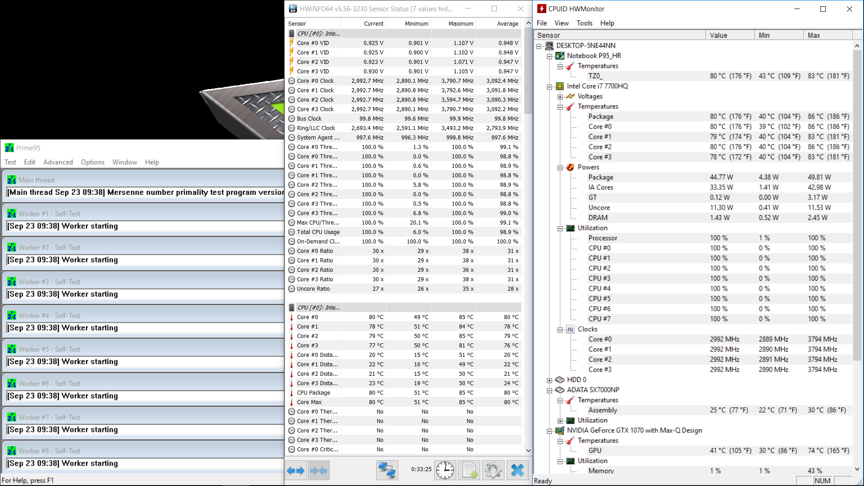Open HWMonitor File menu
The width and height of the screenshot is (864, 486).
pos(542,23)
